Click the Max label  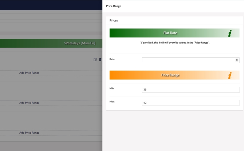click(x=112, y=102)
